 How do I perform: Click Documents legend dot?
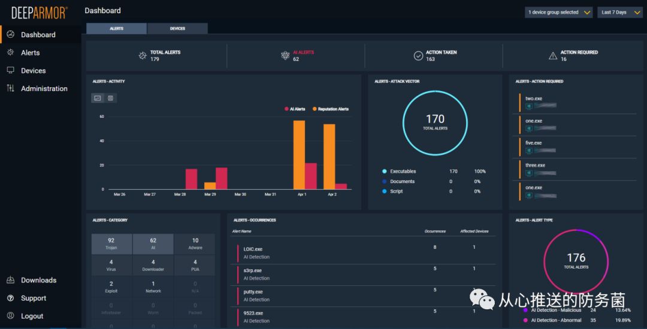coord(384,181)
